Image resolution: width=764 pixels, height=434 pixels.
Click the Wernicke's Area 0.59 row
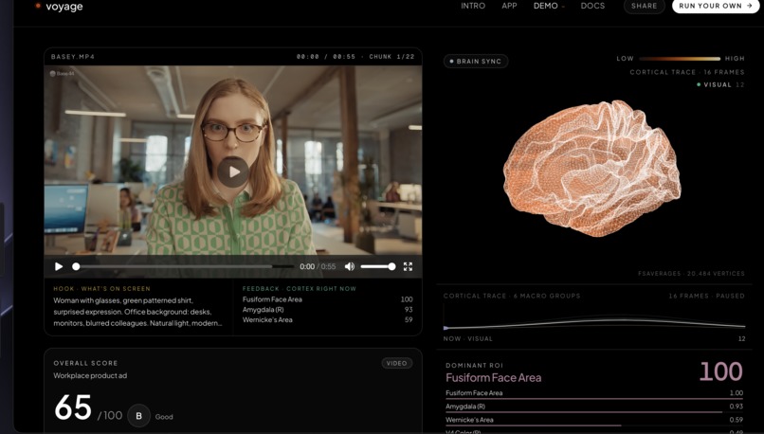point(594,420)
